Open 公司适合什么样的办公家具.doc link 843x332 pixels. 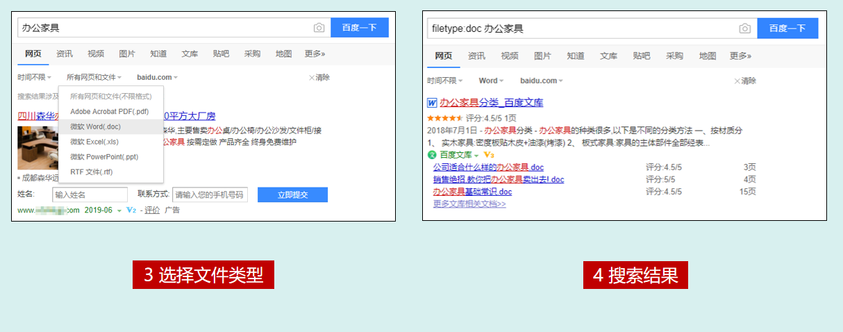click(488, 167)
